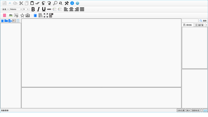Open the magnifier Find tool
The width and height of the screenshot is (208, 117).
coord(55,3)
